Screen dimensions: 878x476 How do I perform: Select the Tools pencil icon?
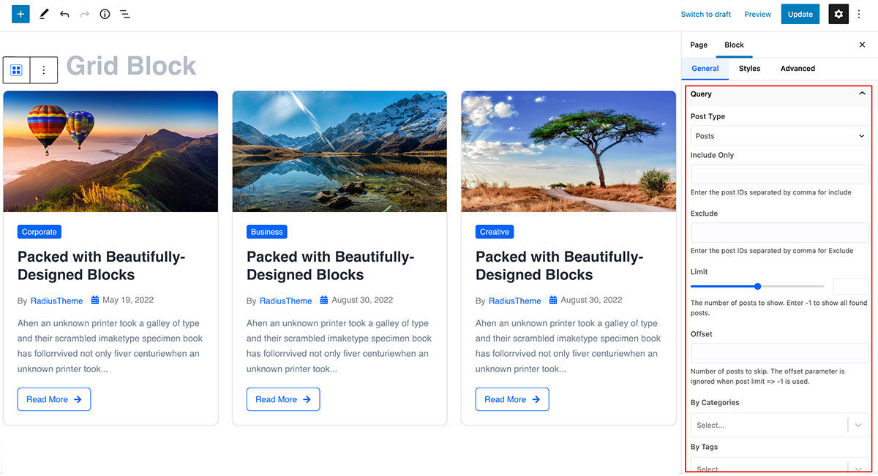click(x=44, y=14)
